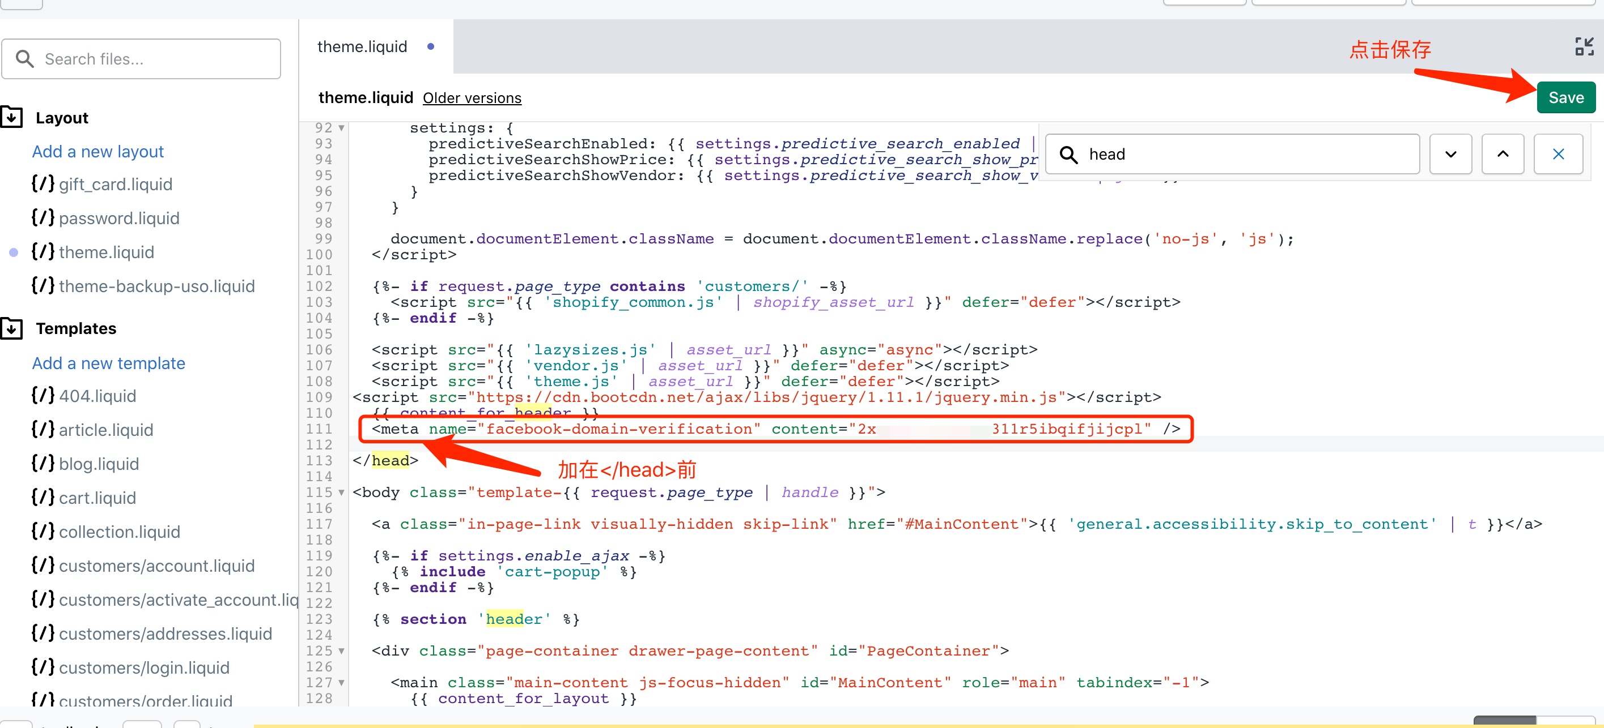The width and height of the screenshot is (1604, 728).
Task: Go to previous search match
Action: 1503,153
